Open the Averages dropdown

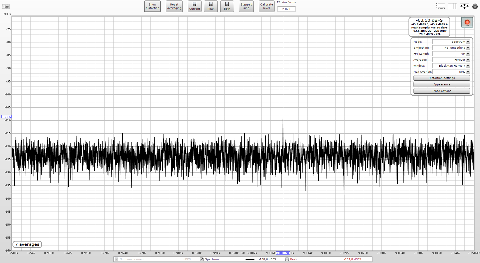coord(451,60)
